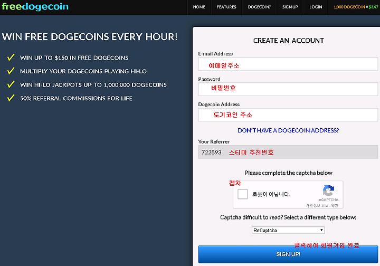Open the reCAPTCHA privacy and terms link
The height and width of the screenshot is (266, 380).
point(322,205)
